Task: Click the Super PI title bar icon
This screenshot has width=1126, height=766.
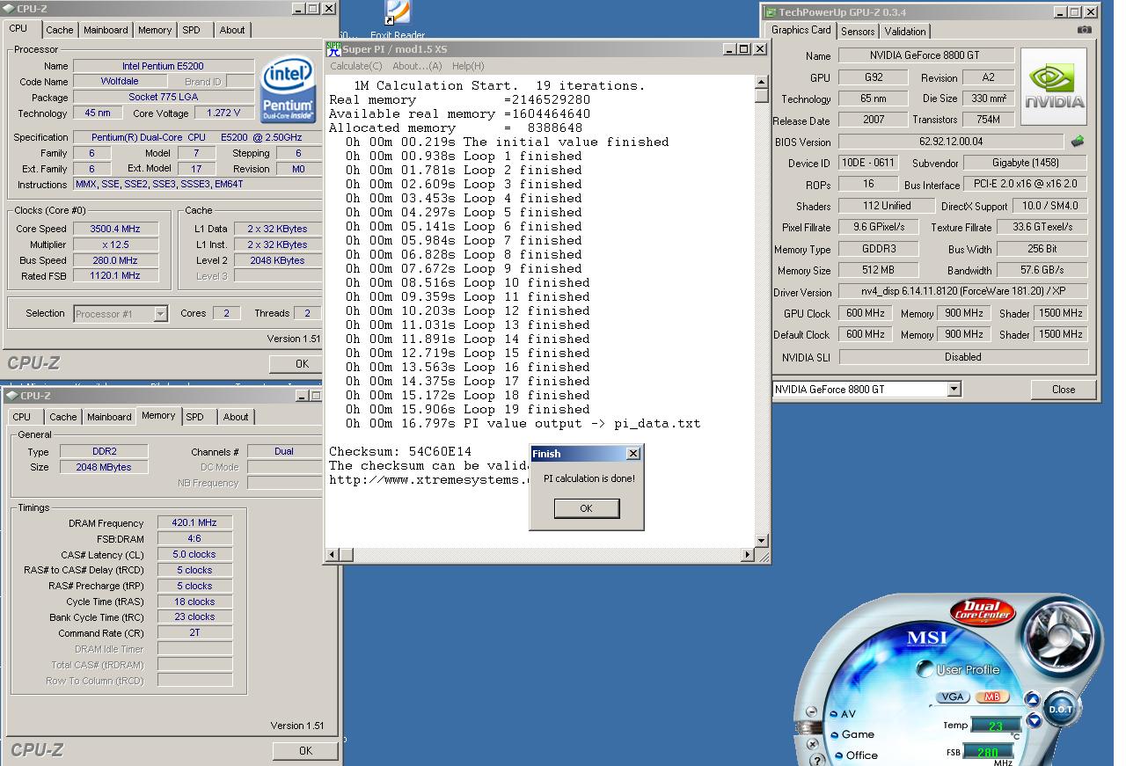Action: [333, 48]
